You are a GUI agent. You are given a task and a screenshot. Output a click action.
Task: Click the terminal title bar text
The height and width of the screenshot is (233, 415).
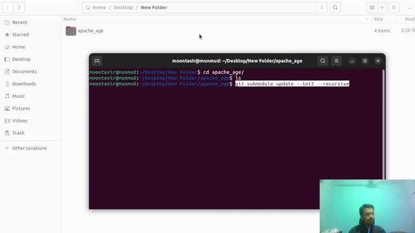[237, 61]
